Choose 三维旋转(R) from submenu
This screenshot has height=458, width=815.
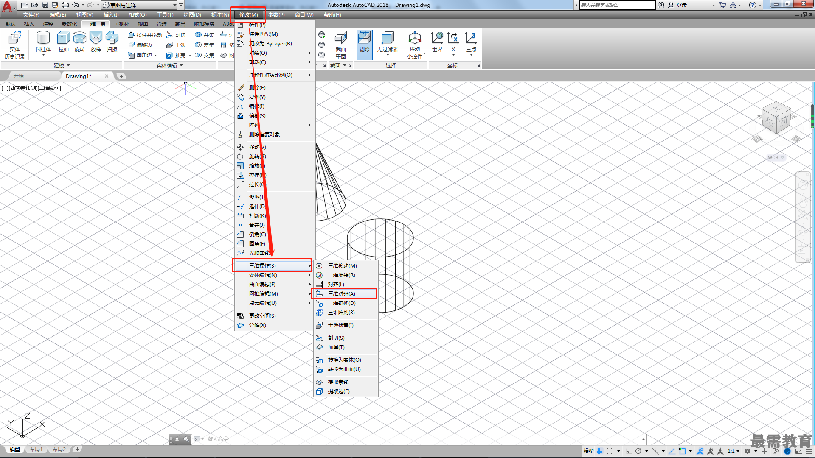click(344, 275)
